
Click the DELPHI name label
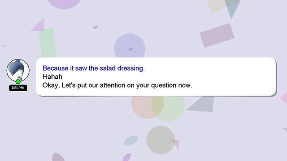pos(18,88)
